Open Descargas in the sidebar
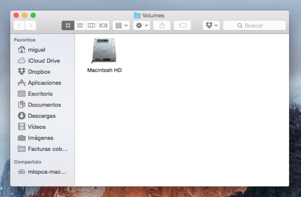 pyautogui.click(x=42, y=116)
